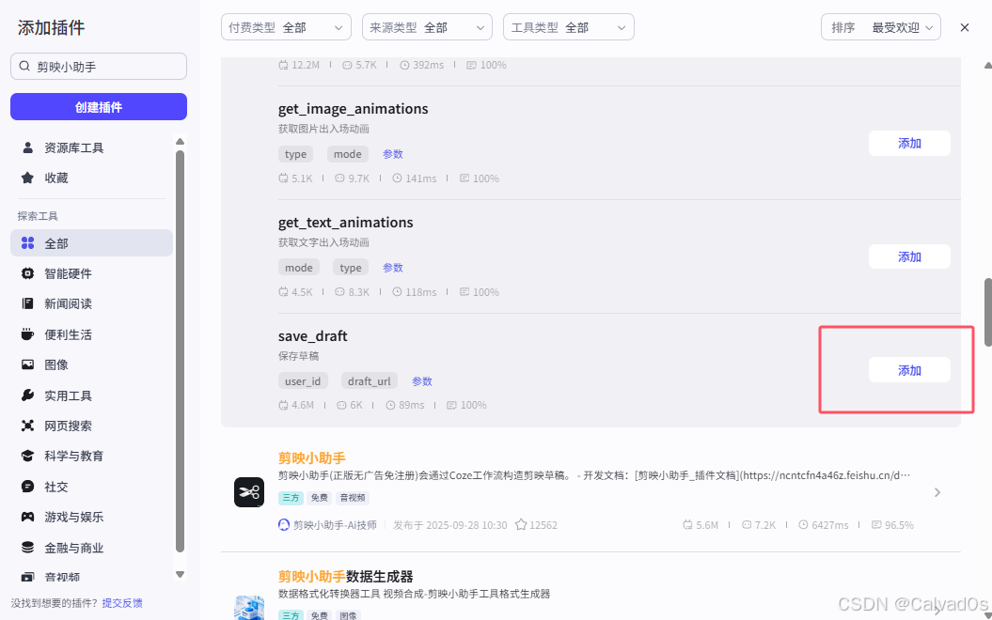The height and width of the screenshot is (620, 992).
Task: Click the star favorite icon beside 12562
Action: 521,524
